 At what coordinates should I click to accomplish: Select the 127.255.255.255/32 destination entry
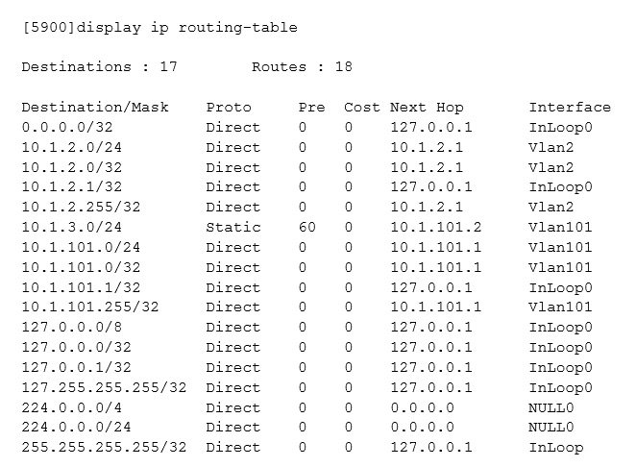[x=104, y=387]
